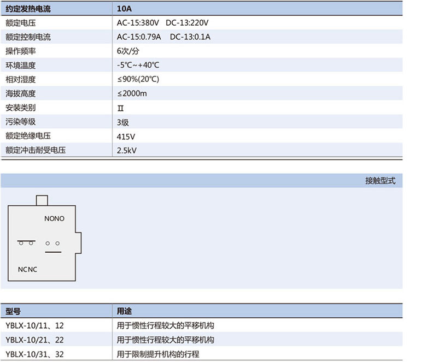Image resolution: width=432 pixels, height=362 pixels.
Task: Click the NCNC label in the diagram
Action: point(27,269)
